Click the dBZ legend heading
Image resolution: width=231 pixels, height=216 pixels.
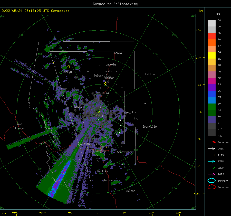coord(218,14)
